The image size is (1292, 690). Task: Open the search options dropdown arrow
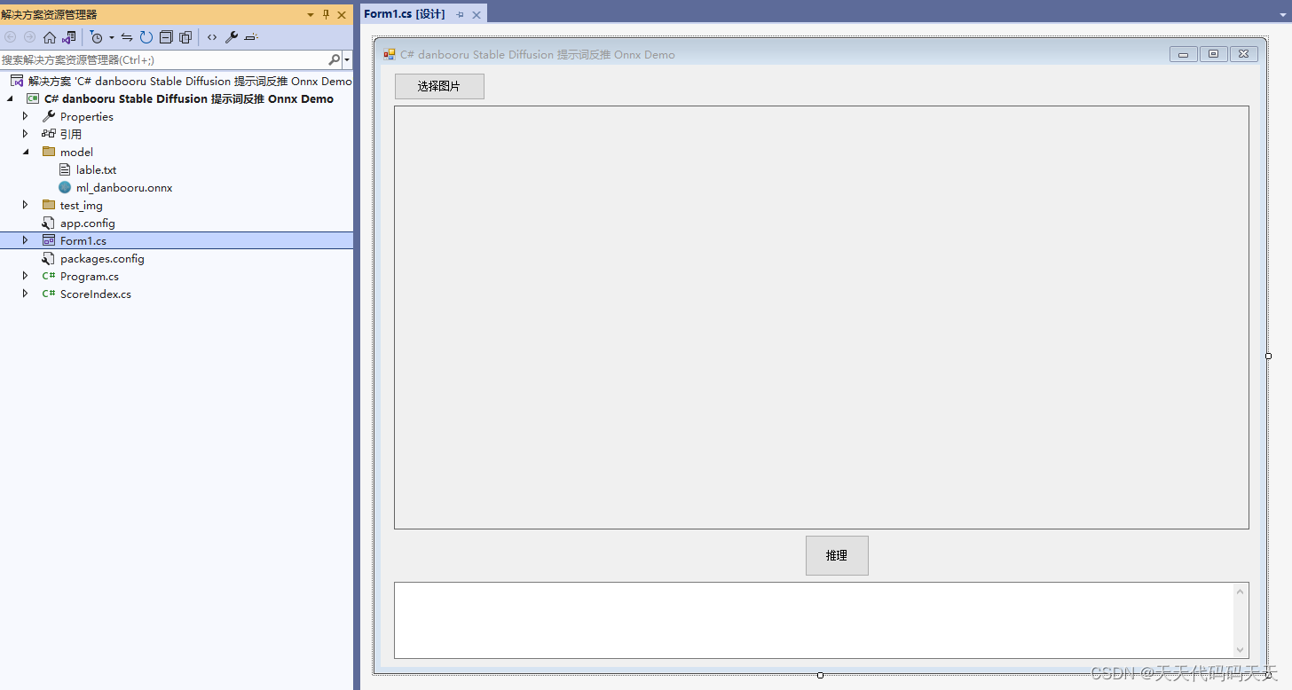pos(347,60)
